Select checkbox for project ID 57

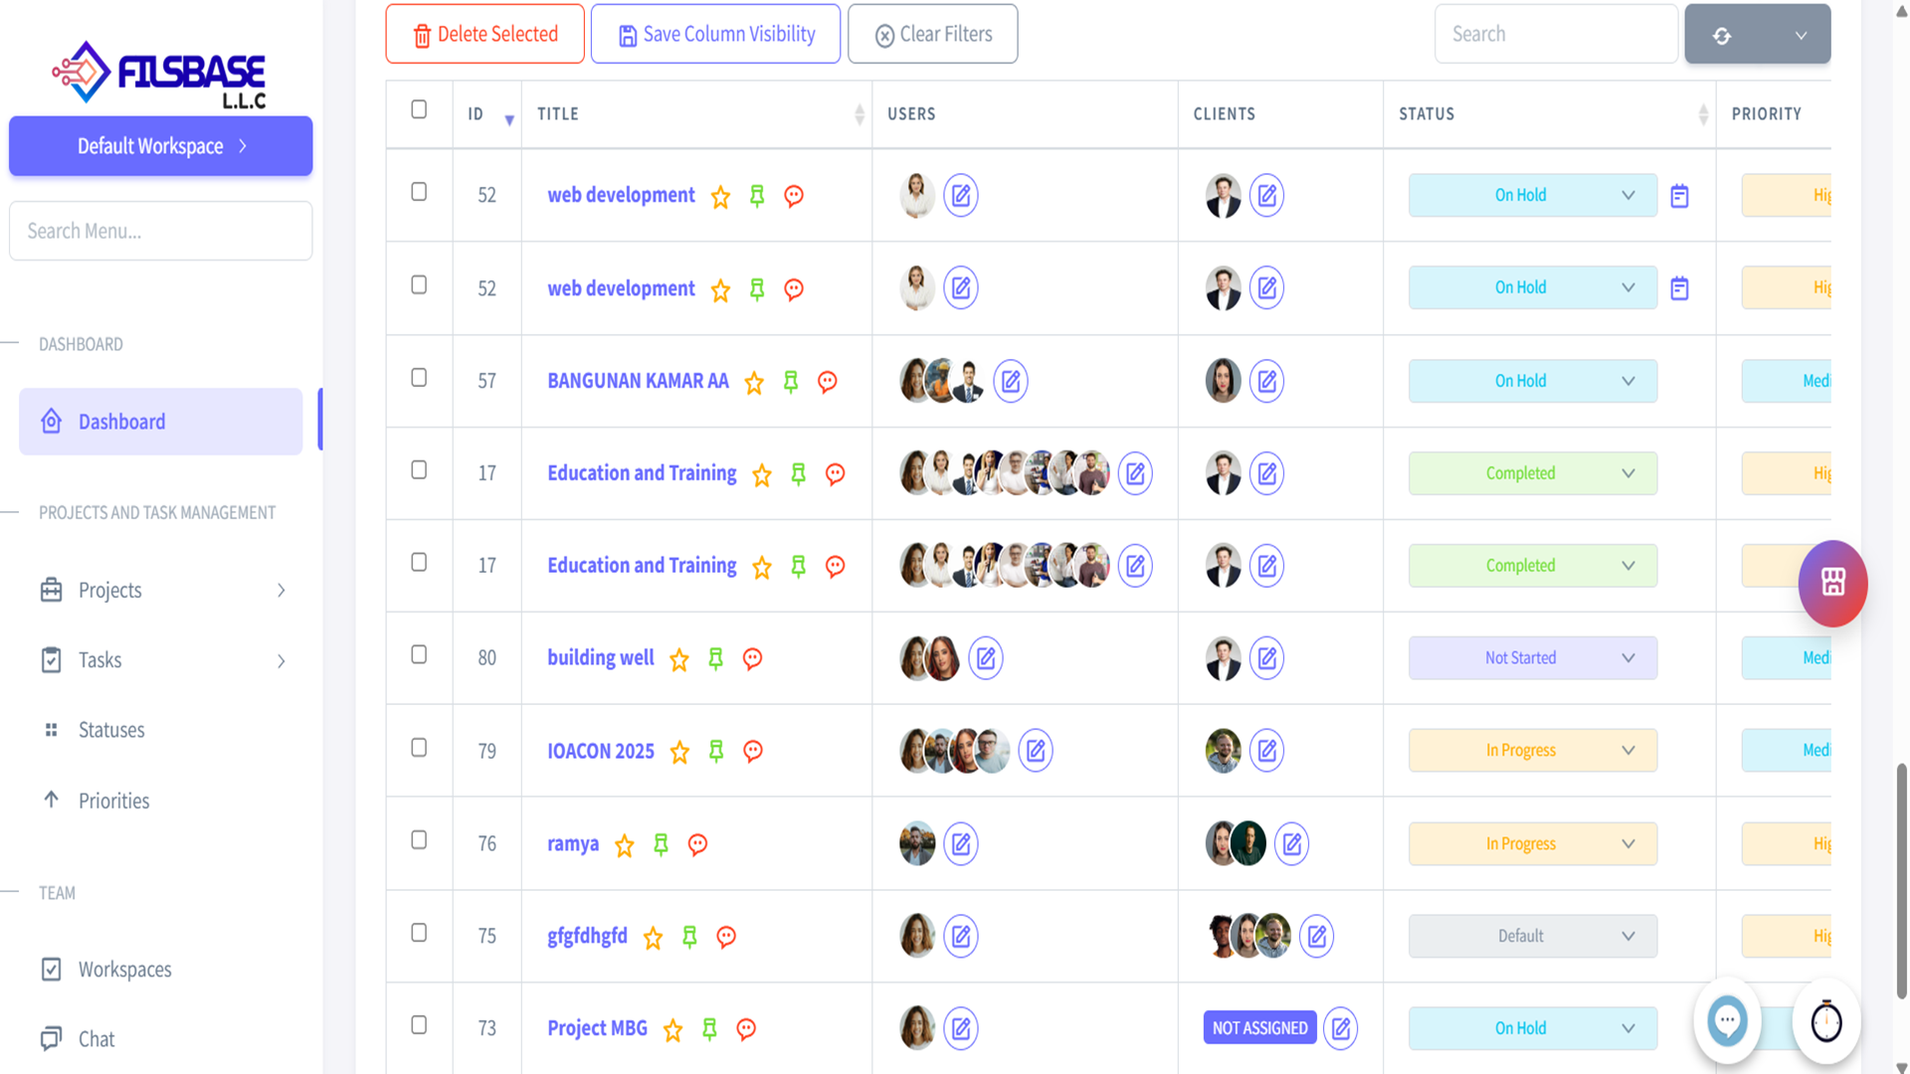419,378
